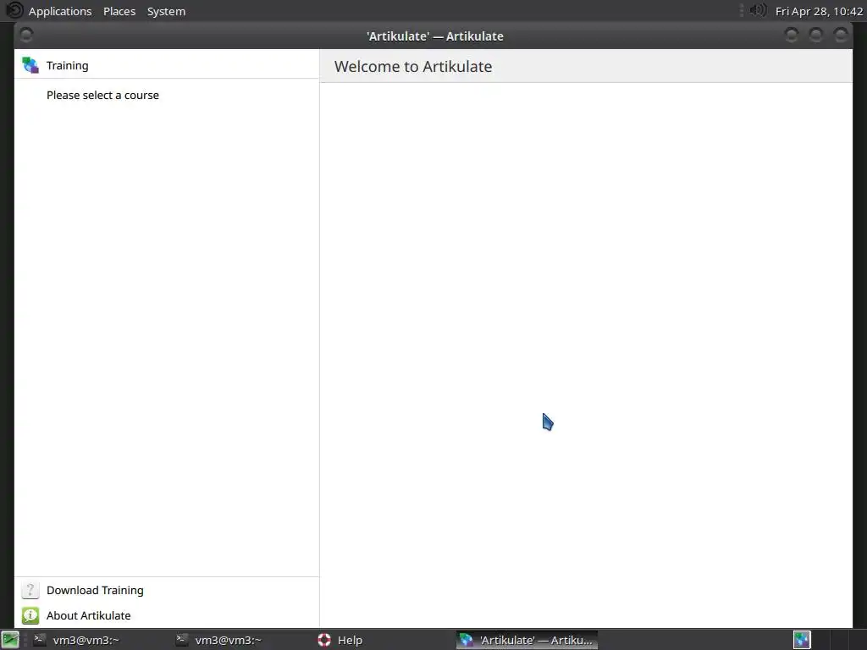Click the Artikulate tray icon at bottom right
This screenshot has height=650, width=867.
coord(802,640)
